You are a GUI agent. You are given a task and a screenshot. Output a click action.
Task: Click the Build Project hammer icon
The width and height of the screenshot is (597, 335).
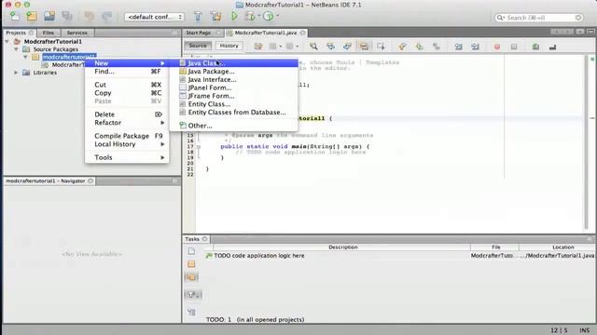pyautogui.click(x=198, y=17)
